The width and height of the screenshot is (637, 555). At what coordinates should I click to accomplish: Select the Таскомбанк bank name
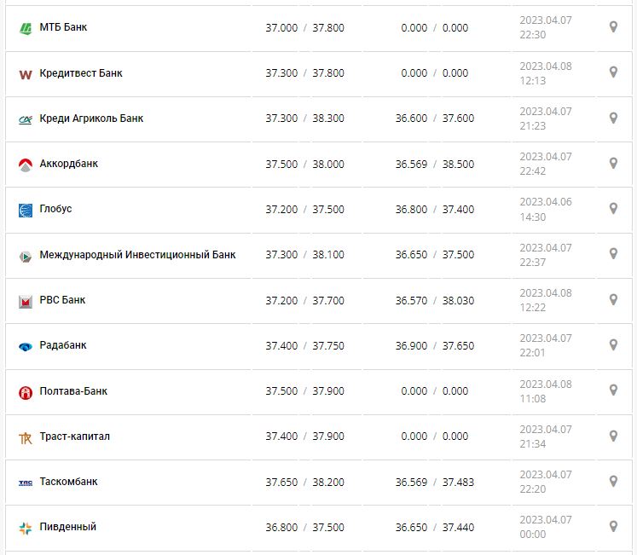tap(68, 482)
